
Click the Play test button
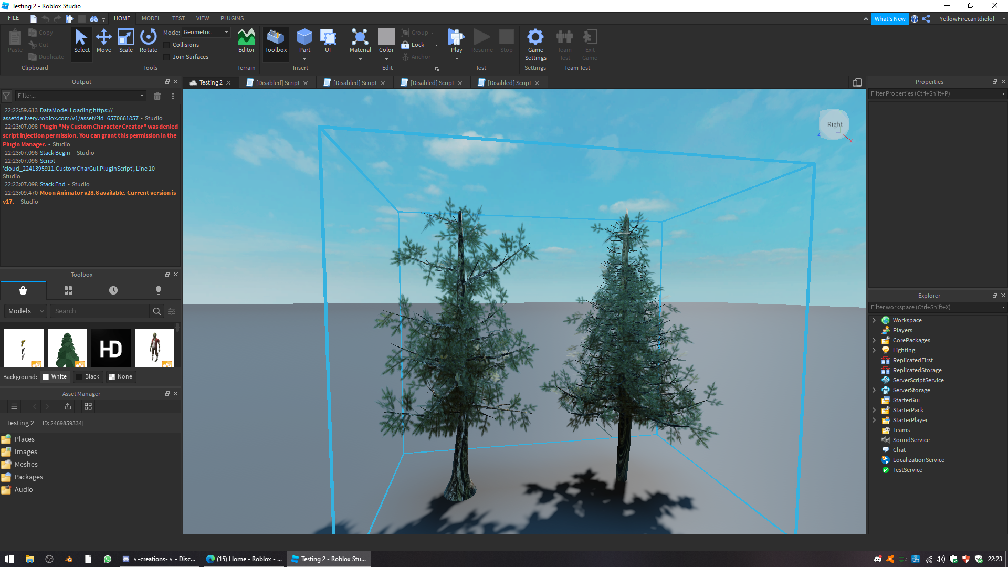coord(456,41)
